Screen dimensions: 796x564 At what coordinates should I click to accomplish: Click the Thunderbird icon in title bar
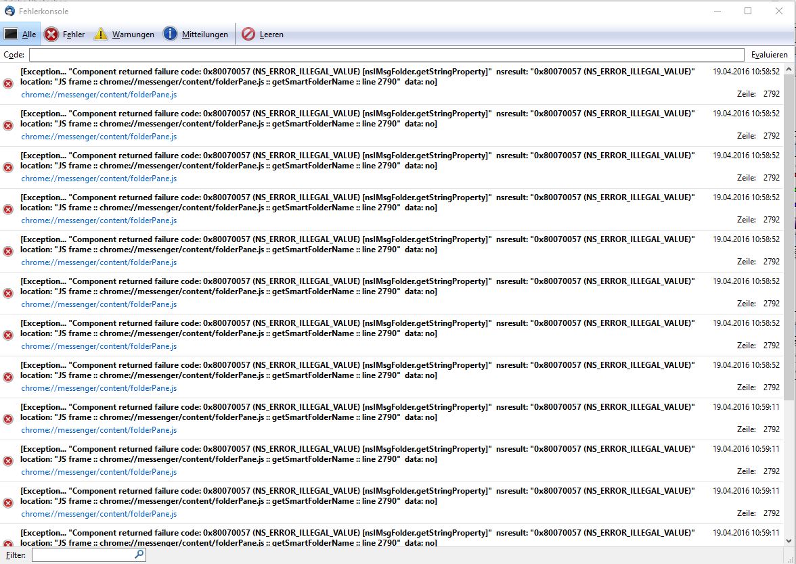(9, 11)
